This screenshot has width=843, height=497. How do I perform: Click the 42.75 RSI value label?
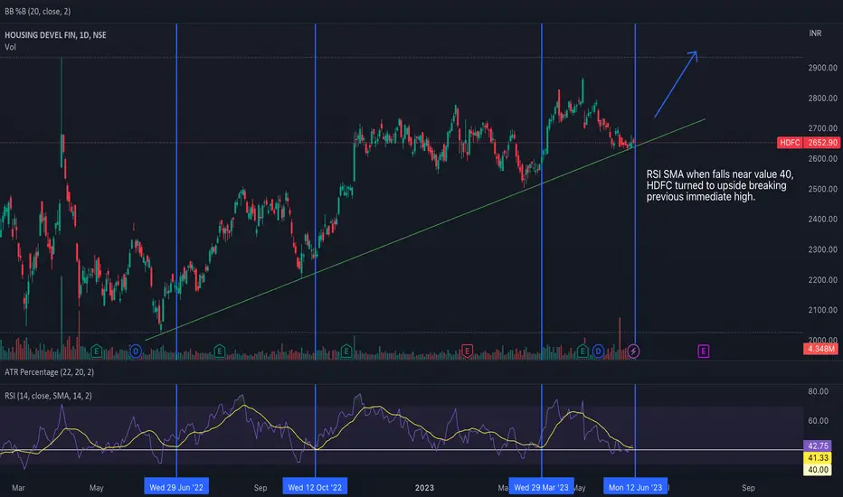(818, 446)
